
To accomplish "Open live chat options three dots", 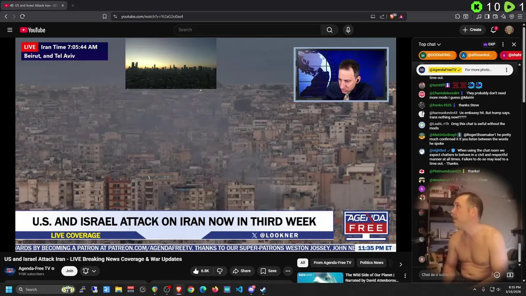I will tap(503, 44).
